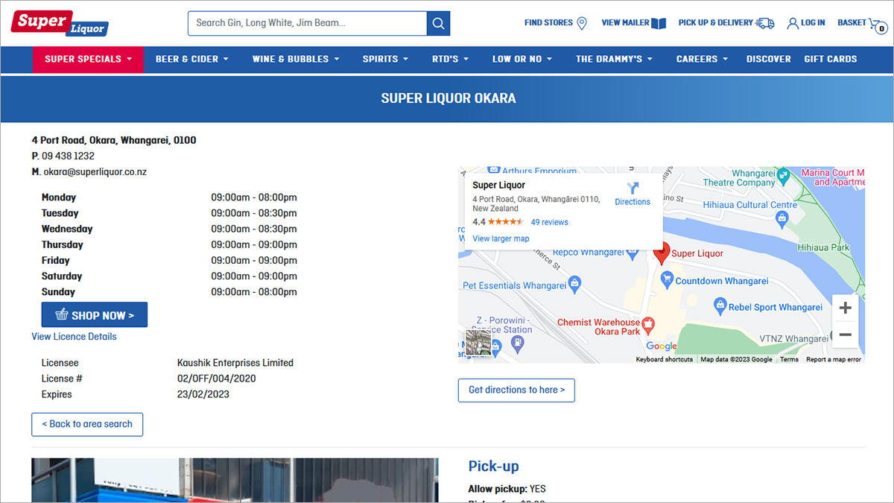The width and height of the screenshot is (894, 503).
Task: Expand the Super Specials dropdown
Action: [88, 59]
